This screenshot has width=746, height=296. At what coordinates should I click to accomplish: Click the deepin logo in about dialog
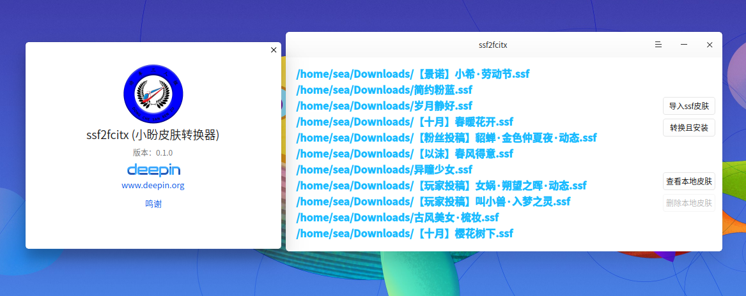coord(153,170)
